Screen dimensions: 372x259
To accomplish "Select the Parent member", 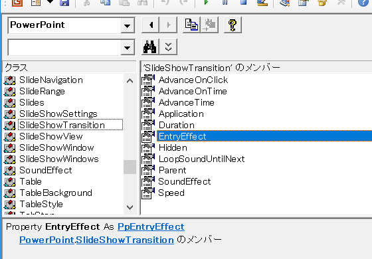I will coord(173,170).
